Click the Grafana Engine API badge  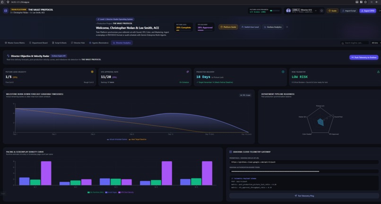pyautogui.click(x=59, y=56)
